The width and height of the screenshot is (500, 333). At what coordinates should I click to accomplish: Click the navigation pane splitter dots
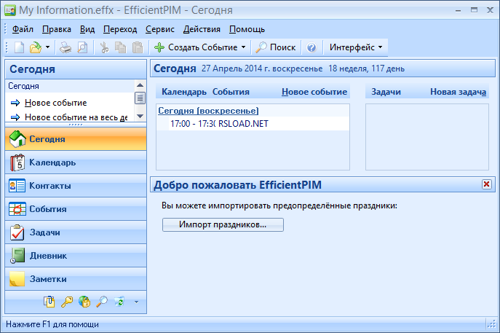pos(76,125)
